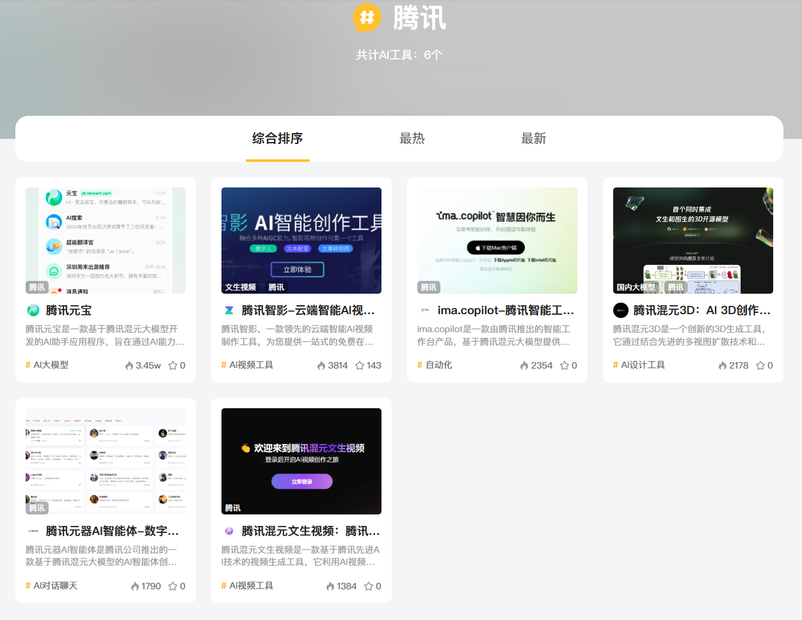
Task: Open the 腾讯元器AI智能体 thumbnail
Action: coord(106,461)
